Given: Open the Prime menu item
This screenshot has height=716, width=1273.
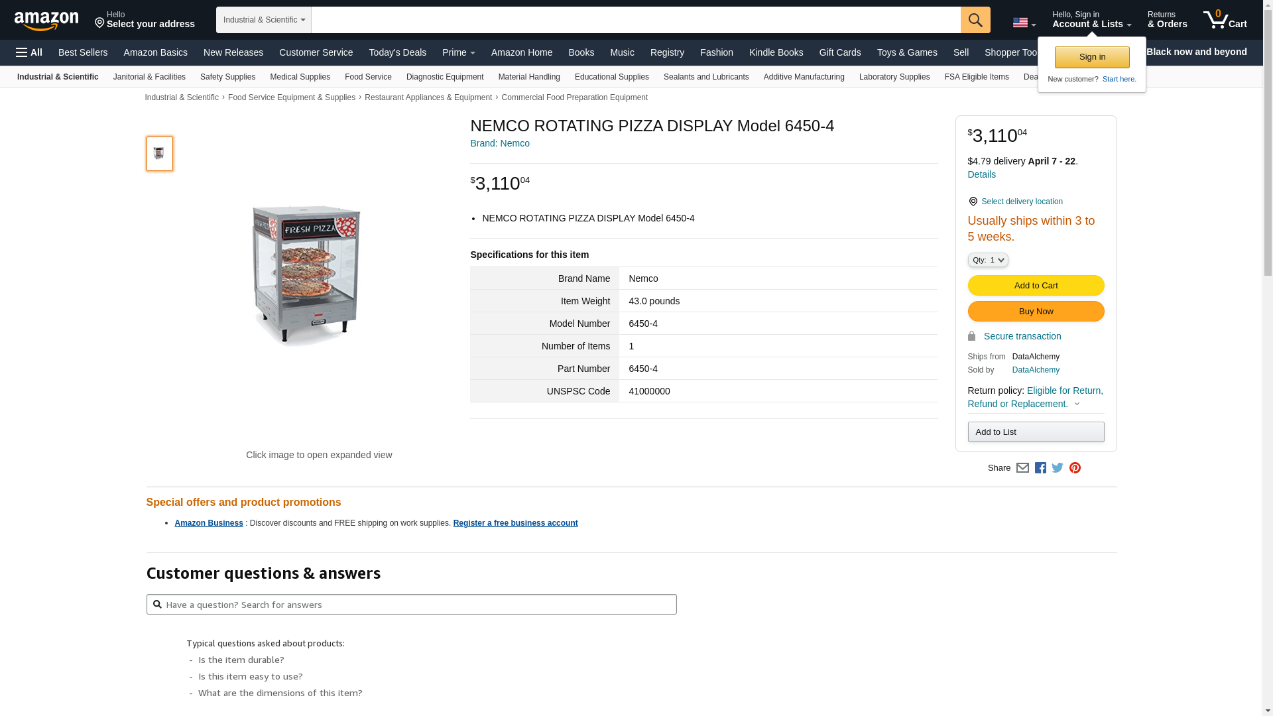Looking at the screenshot, I should [x=459, y=52].
